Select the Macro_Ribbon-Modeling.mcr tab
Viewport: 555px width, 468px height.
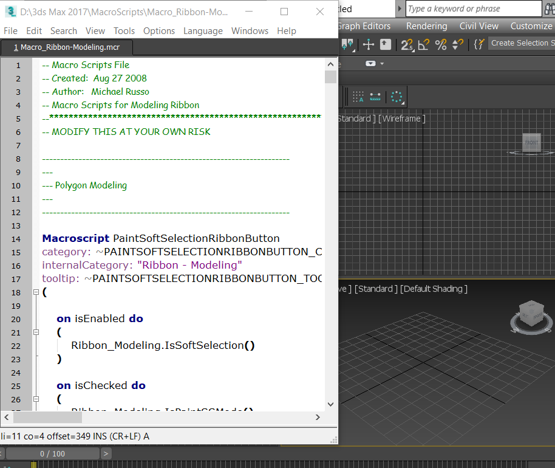[67, 46]
